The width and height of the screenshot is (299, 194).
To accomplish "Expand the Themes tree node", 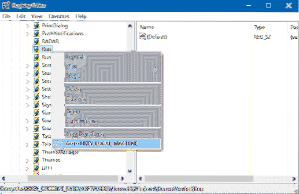I will pos(28,160).
